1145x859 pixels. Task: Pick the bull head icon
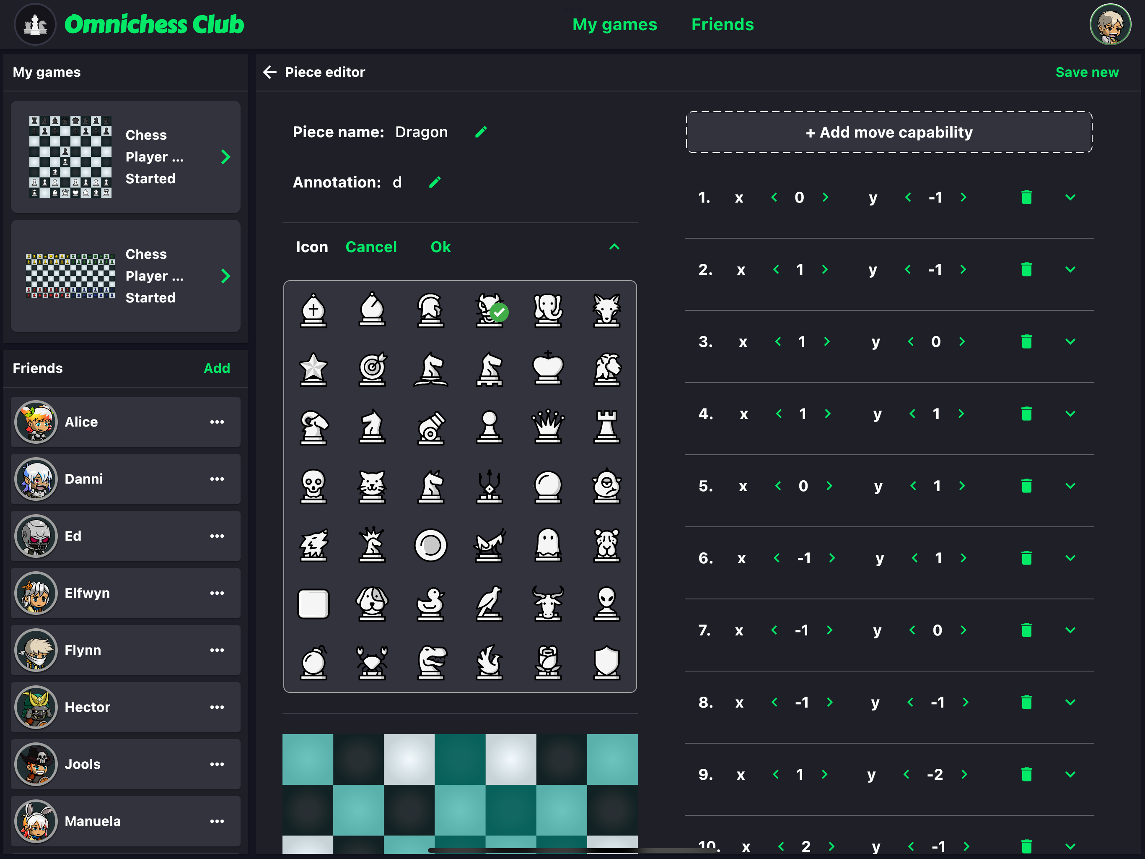[548, 604]
